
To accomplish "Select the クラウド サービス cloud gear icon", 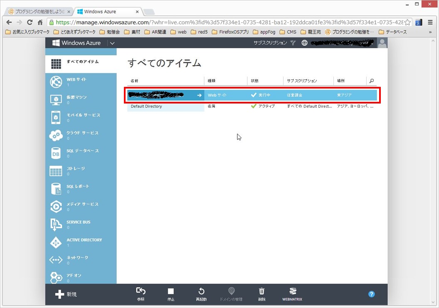I will (x=56, y=135).
